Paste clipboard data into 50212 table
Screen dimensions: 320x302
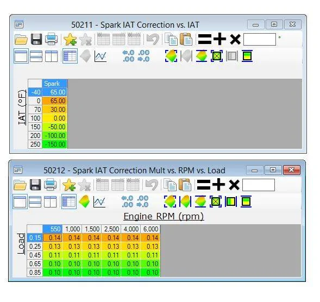point(185,185)
